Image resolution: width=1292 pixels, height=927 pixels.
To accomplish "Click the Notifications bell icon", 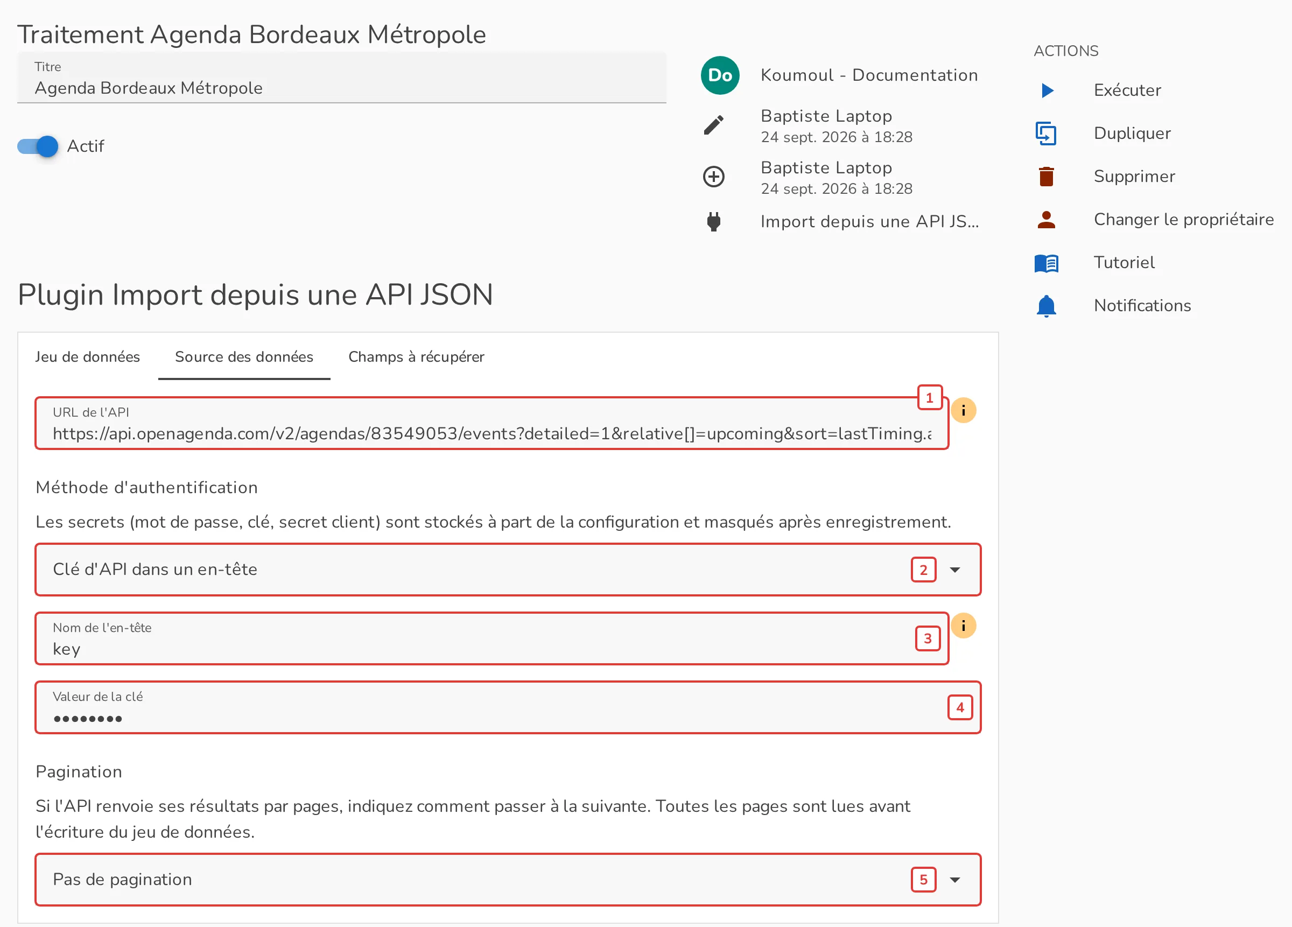I will coord(1046,306).
